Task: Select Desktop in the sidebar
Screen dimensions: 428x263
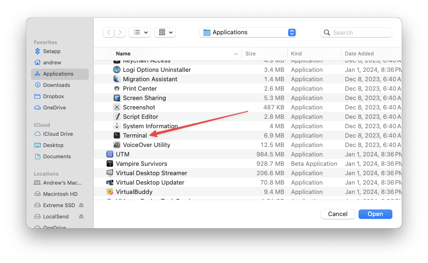Action: 60,145
